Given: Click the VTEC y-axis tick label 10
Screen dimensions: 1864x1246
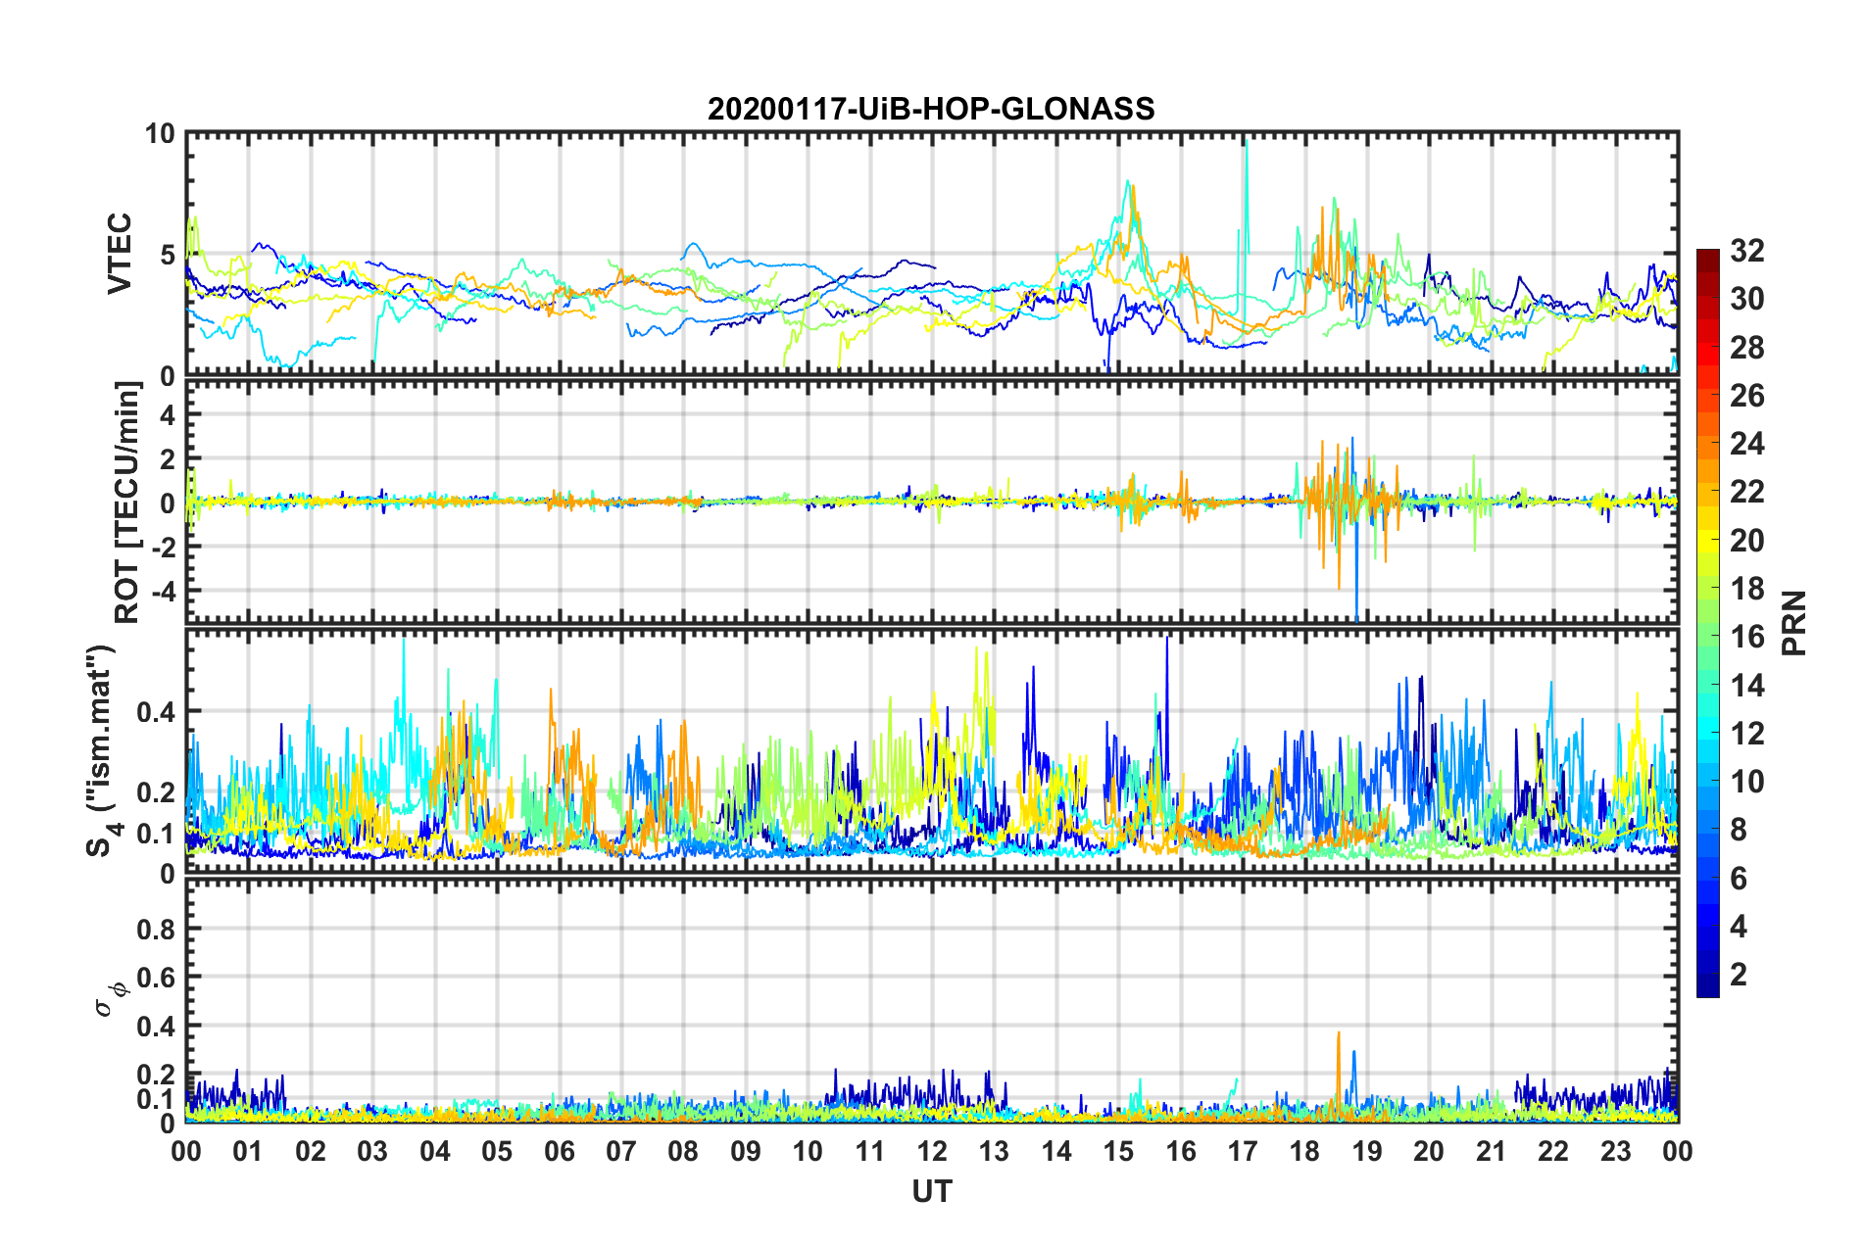Looking at the screenshot, I should tap(160, 134).
